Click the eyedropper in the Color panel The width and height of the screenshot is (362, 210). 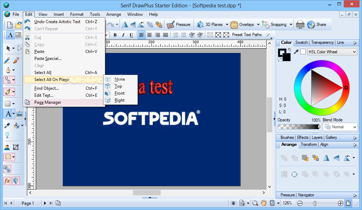[296, 52]
